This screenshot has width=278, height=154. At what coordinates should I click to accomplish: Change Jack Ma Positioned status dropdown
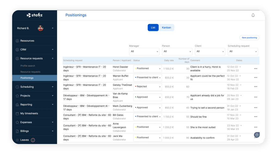[x=147, y=137]
